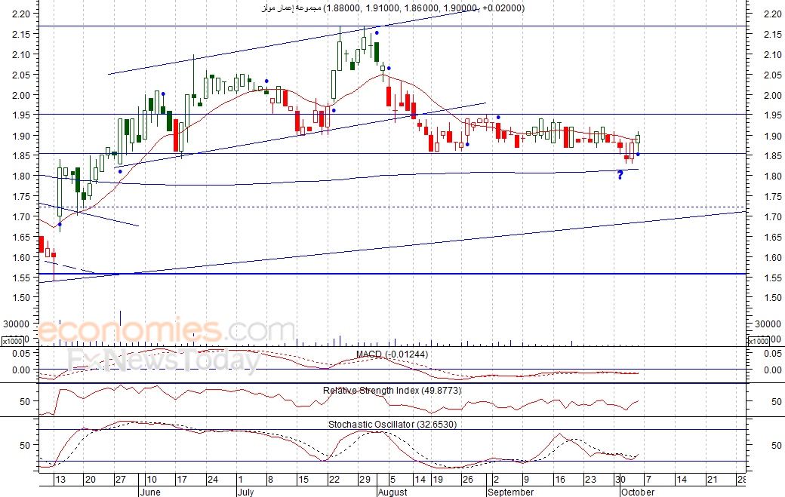Click 50 on the right Stochastic axis
785x497 pixels.
[777, 445]
